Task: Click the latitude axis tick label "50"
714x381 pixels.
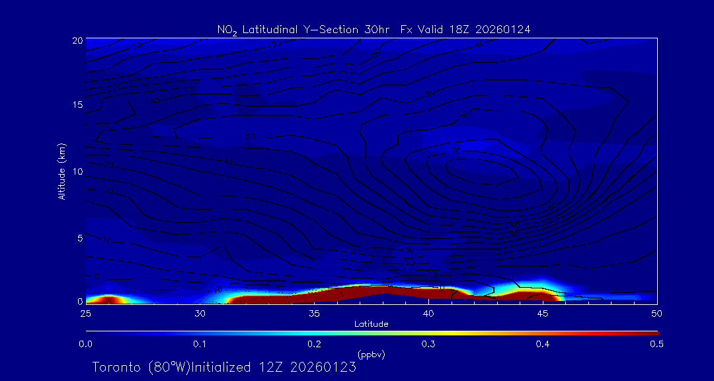Action: tap(657, 314)
